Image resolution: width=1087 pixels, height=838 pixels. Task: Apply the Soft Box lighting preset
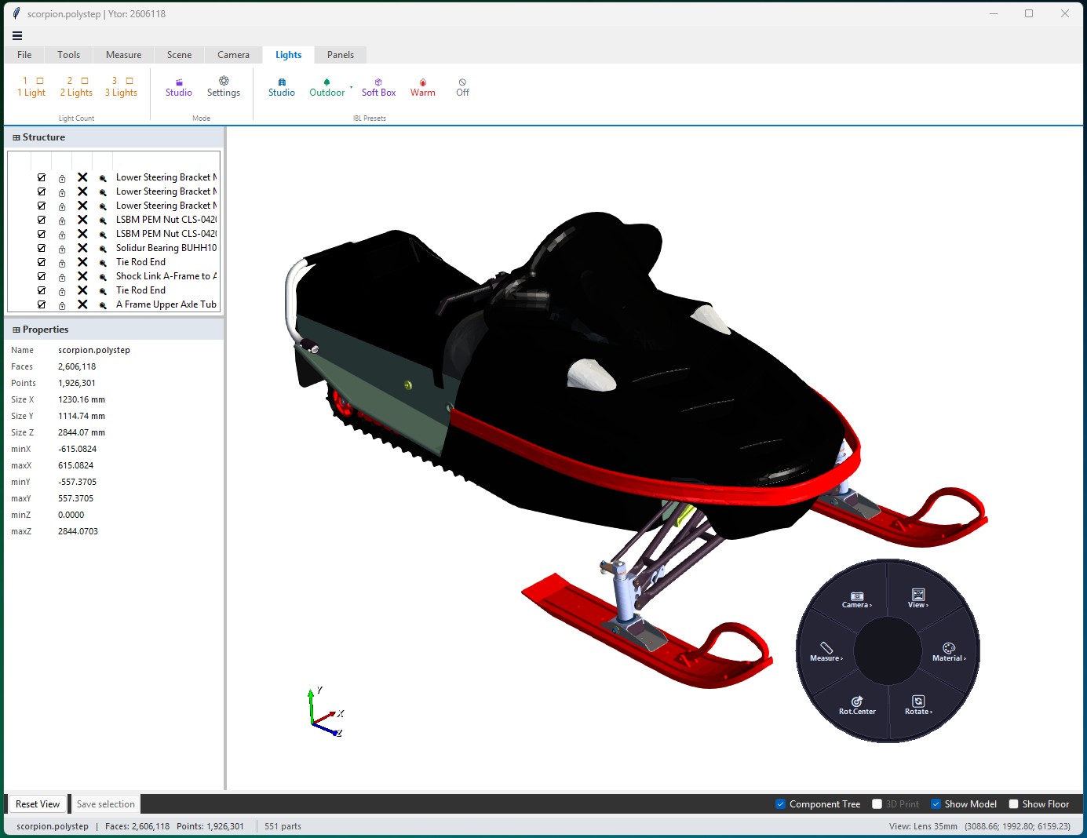(x=378, y=87)
